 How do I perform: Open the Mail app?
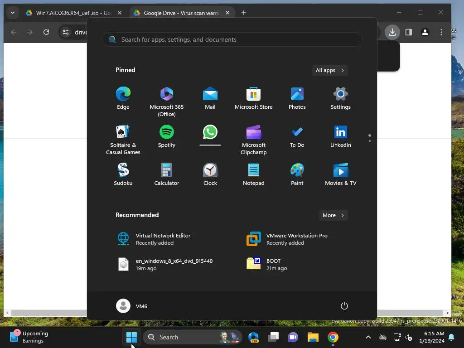(x=210, y=98)
